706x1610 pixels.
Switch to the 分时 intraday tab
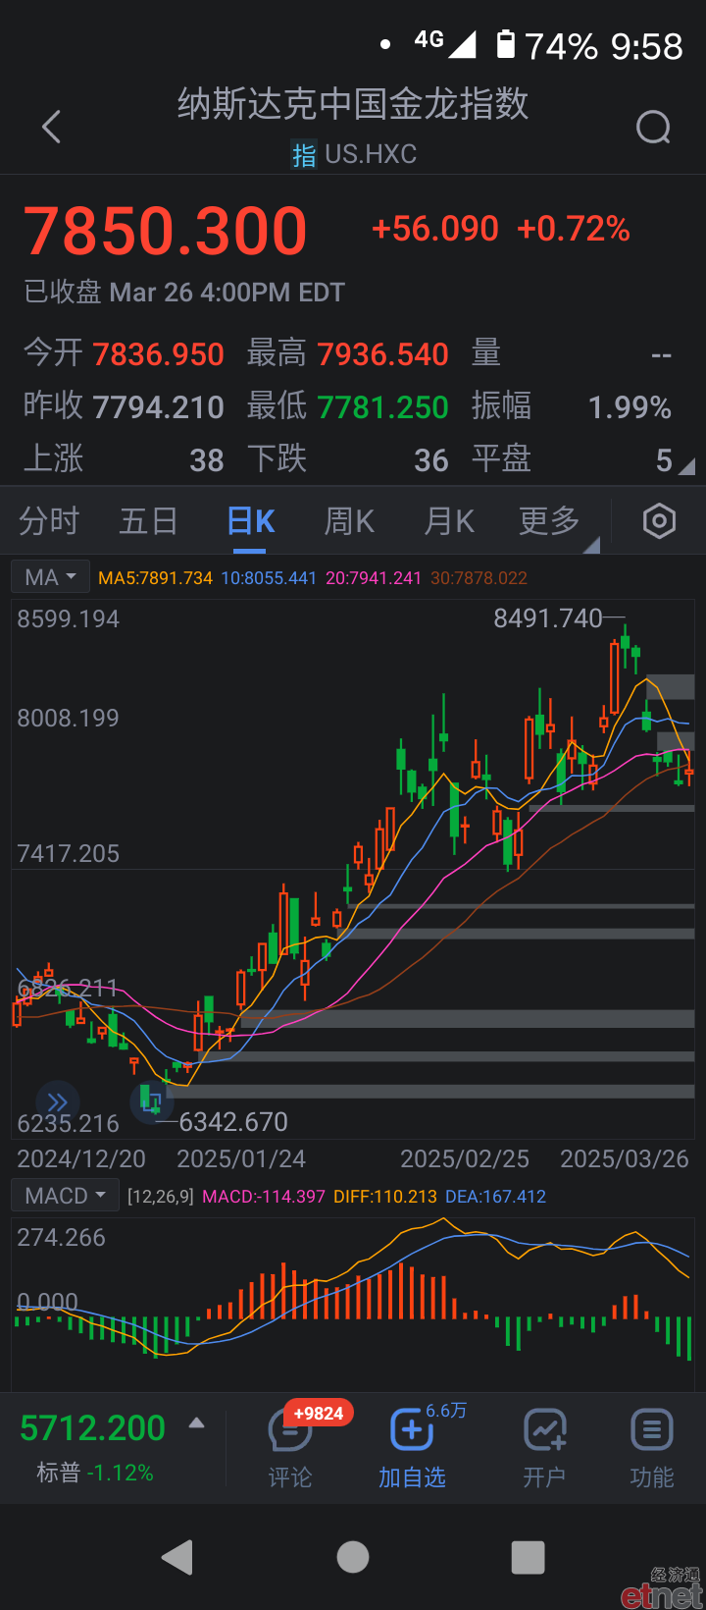click(49, 521)
